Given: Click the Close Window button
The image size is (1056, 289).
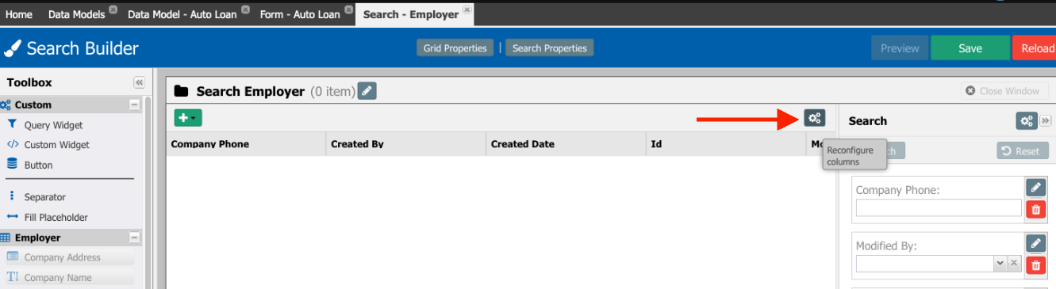Looking at the screenshot, I should (x=1004, y=91).
